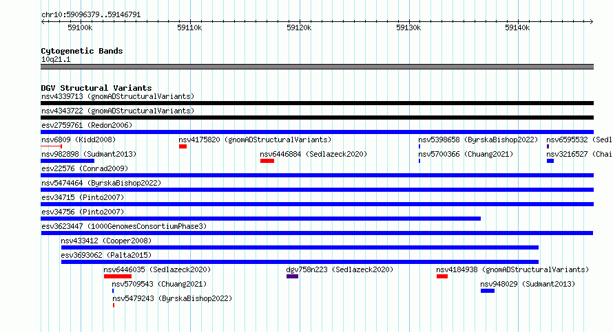
Task: Click the blue bar under nsv982898
Action: pos(67,161)
